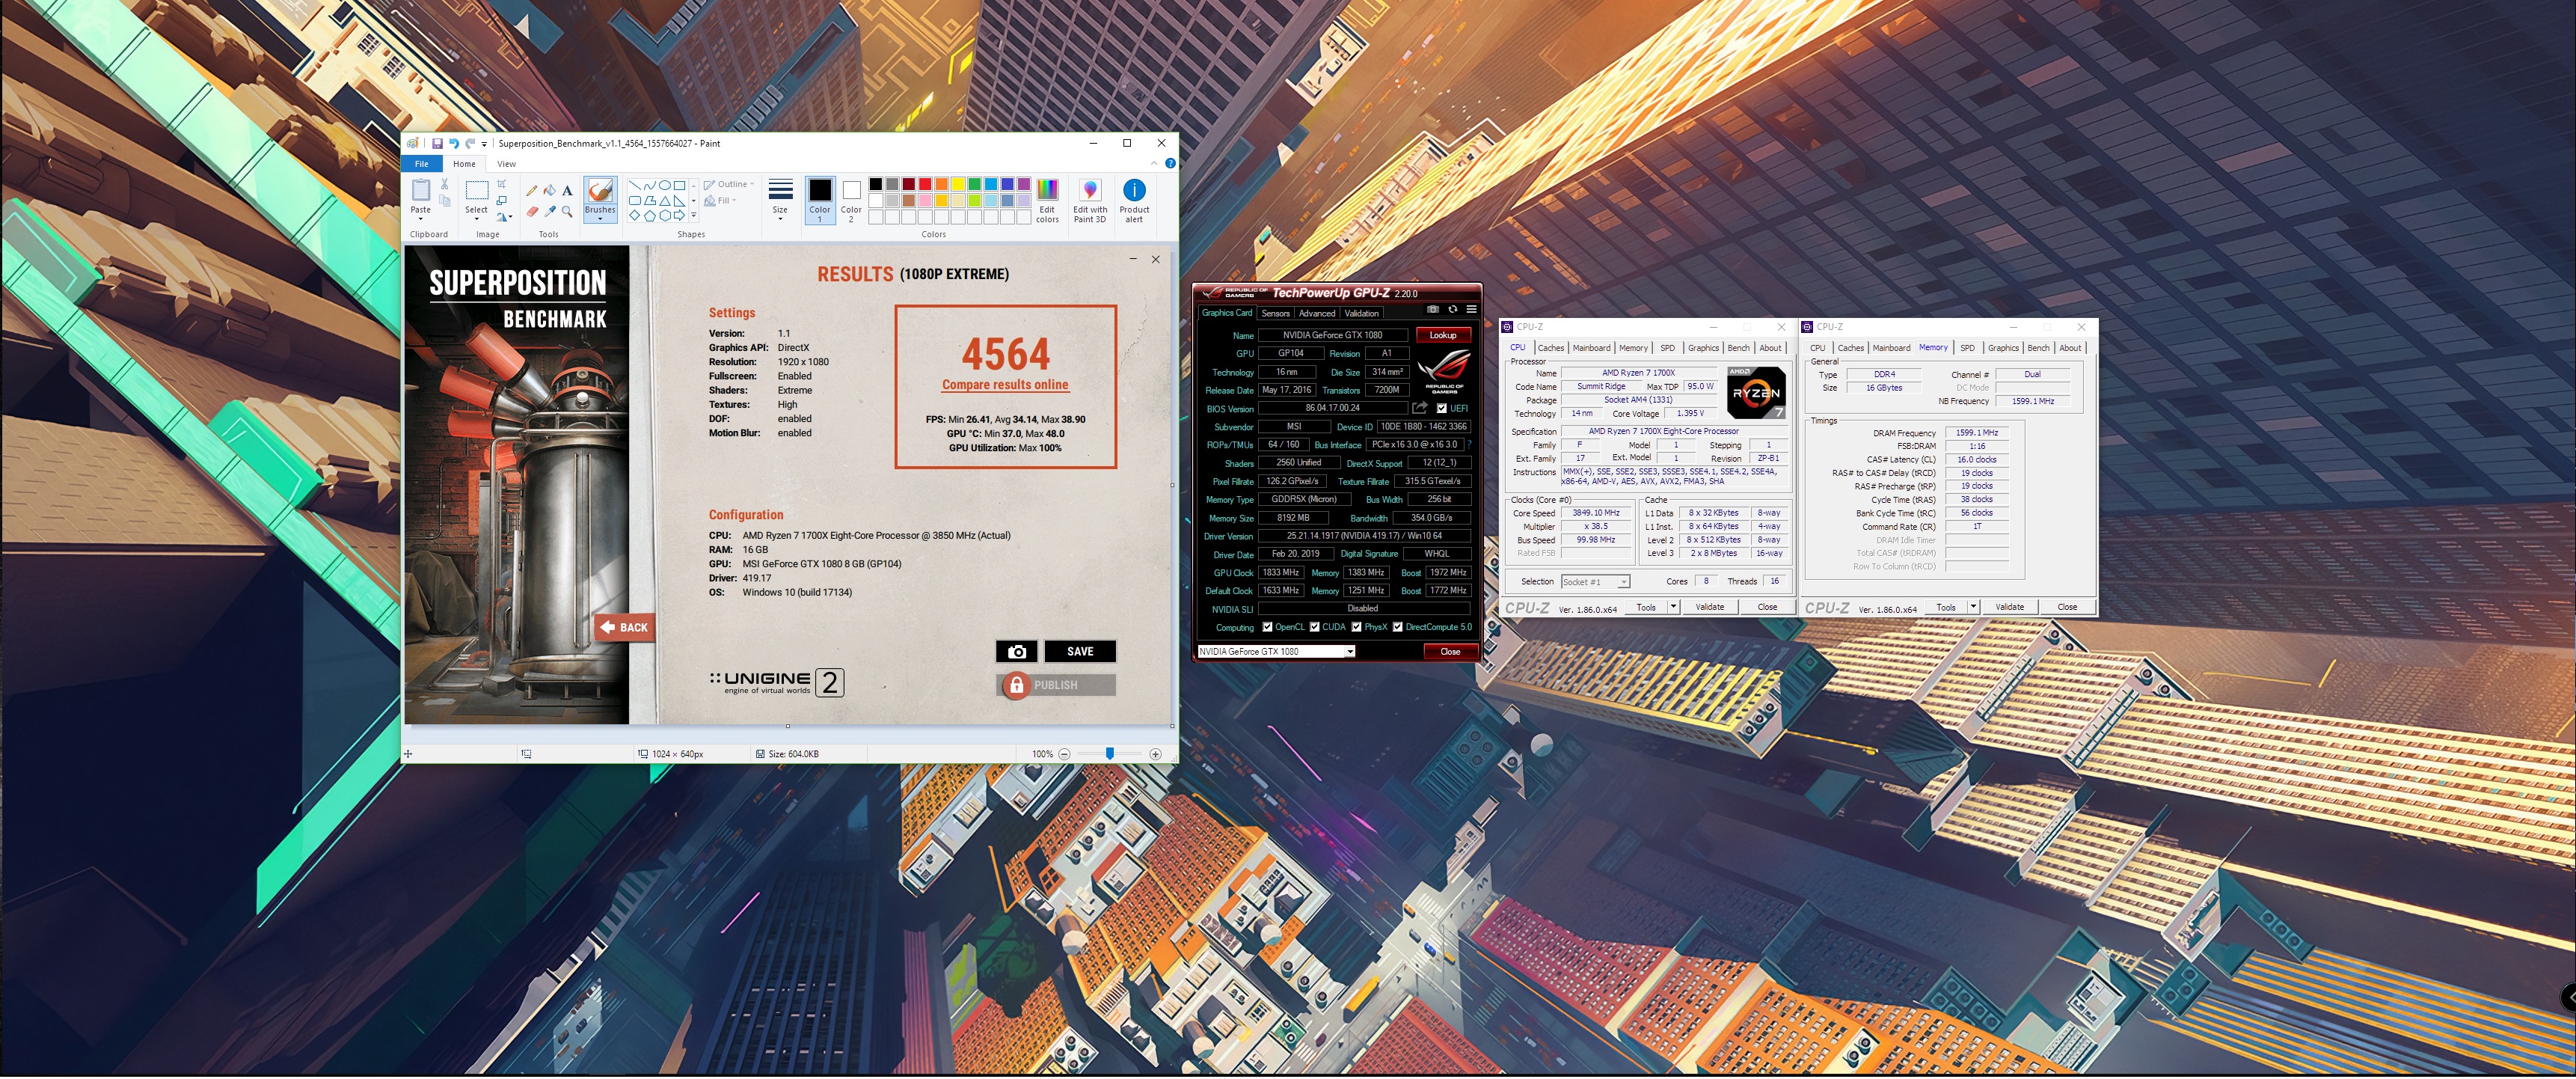2576x1079 pixels.
Task: Pick the Triangle shape in Shapes gallery
Action: pyautogui.click(x=665, y=201)
